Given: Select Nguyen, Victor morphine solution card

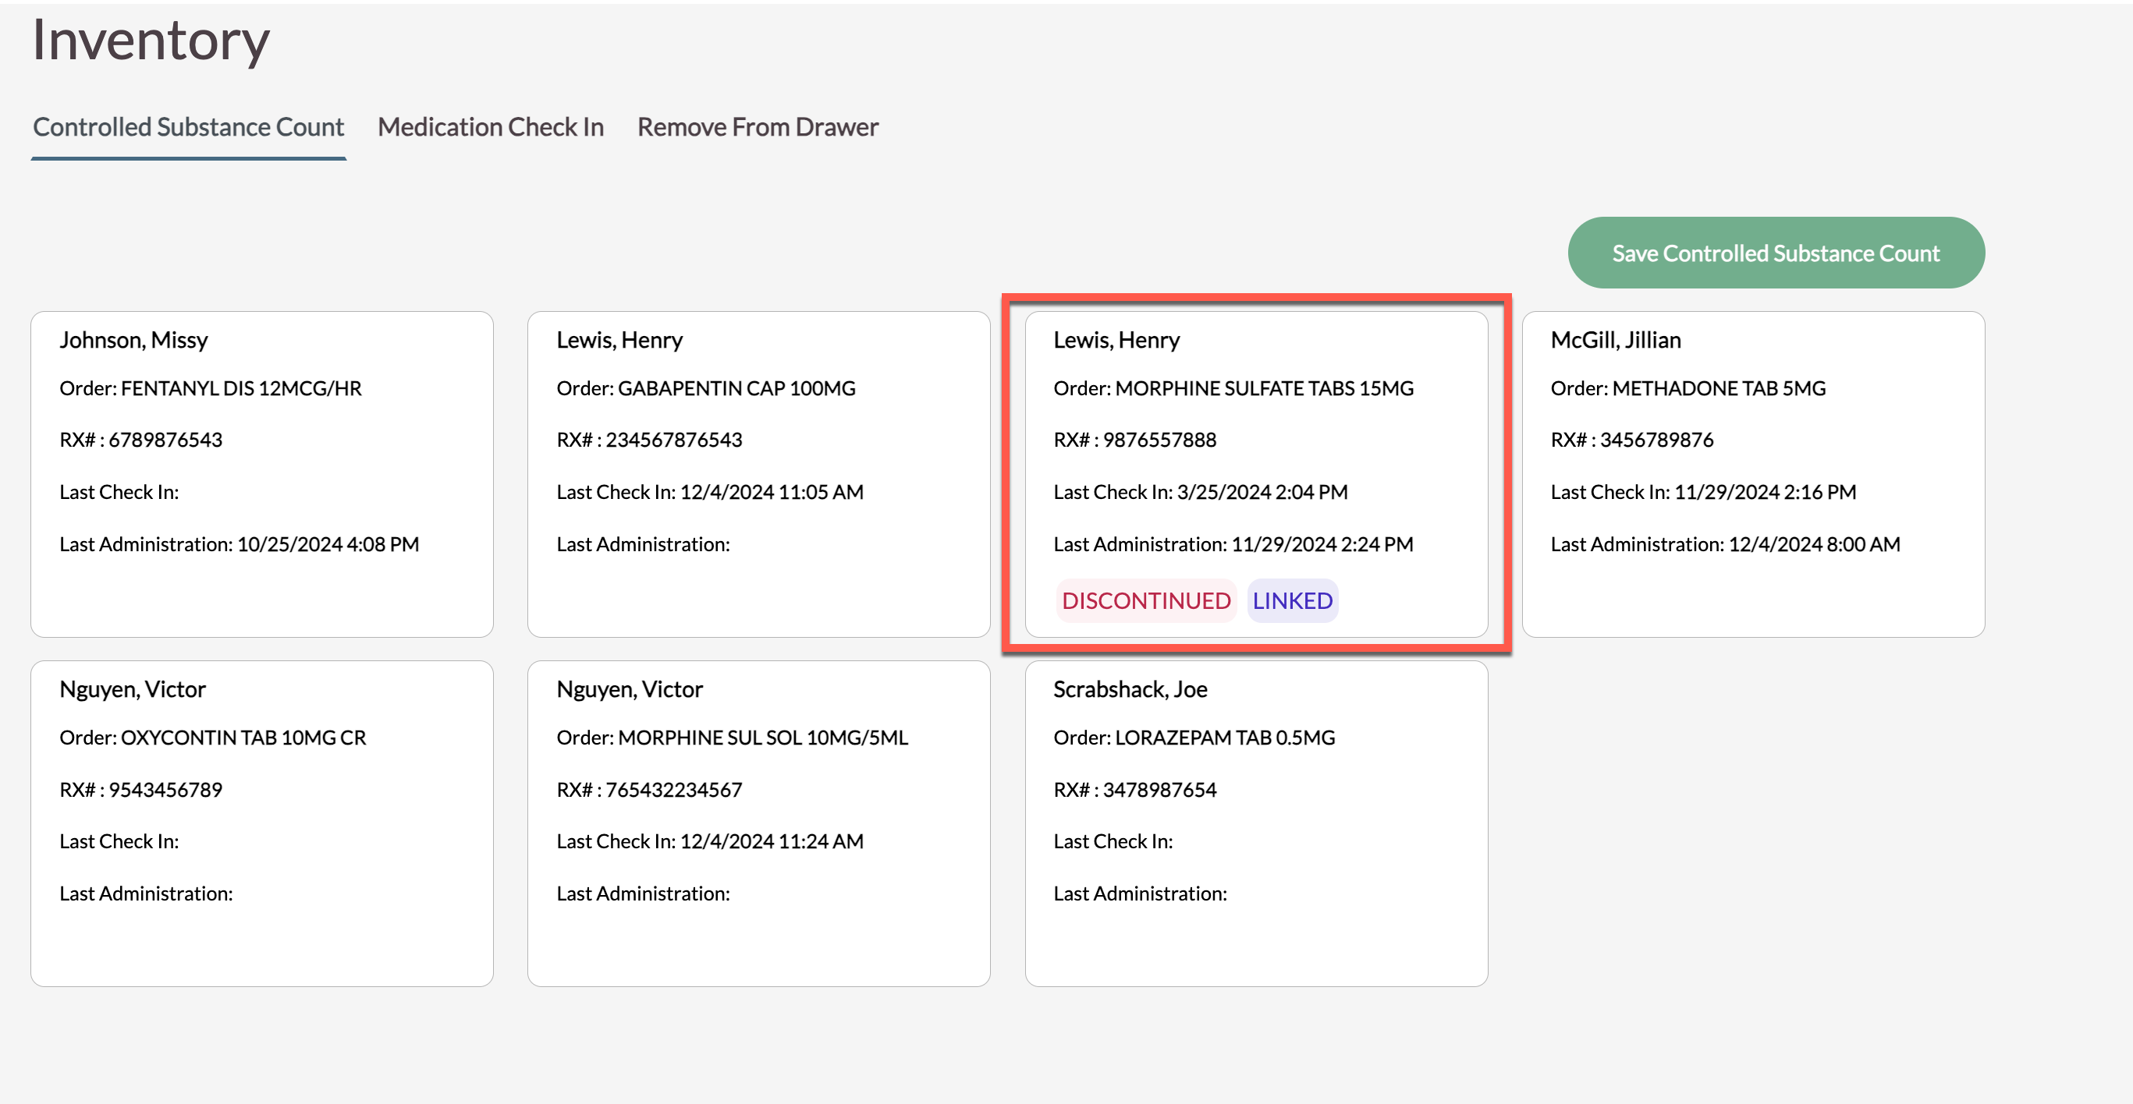Looking at the screenshot, I should [758, 823].
